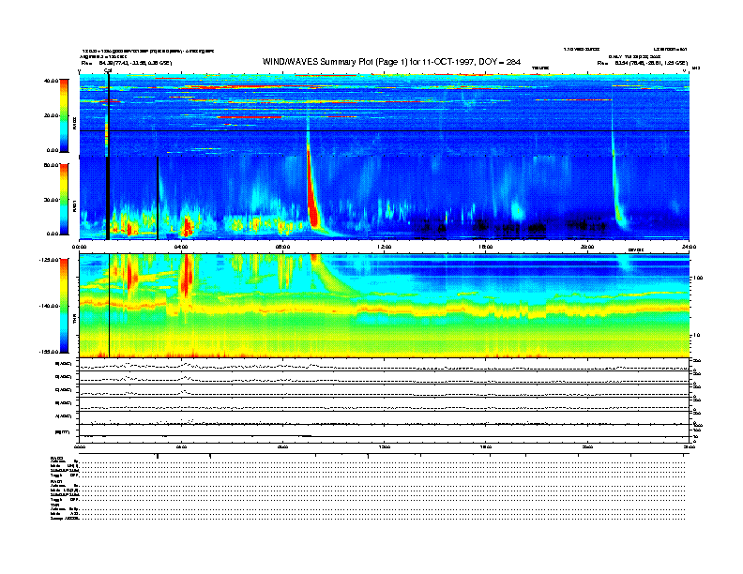
Task: Click the DOY = 284 text in title
Action: [499, 62]
